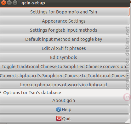Viewport: 131px width, 124px height.
Task: Select Edit Alt-Shift phrases
Action: click(x=65, y=48)
